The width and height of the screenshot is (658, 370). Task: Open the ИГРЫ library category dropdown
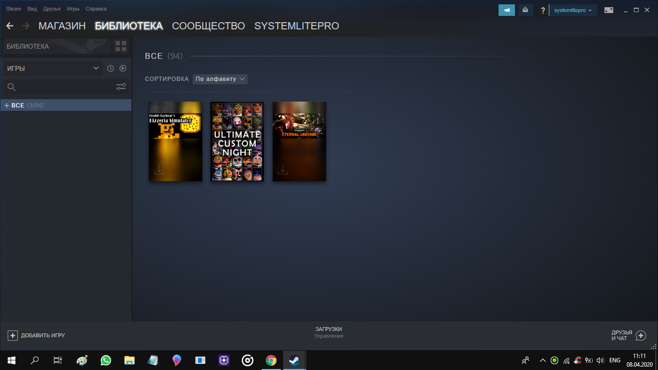click(x=53, y=68)
